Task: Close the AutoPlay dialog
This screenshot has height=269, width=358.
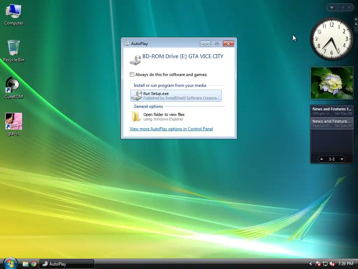Action: 228,44
